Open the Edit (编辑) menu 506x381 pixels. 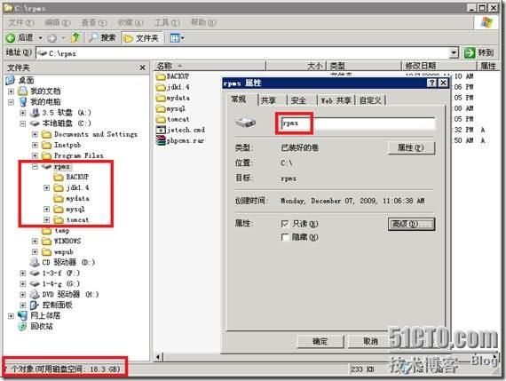(58, 22)
